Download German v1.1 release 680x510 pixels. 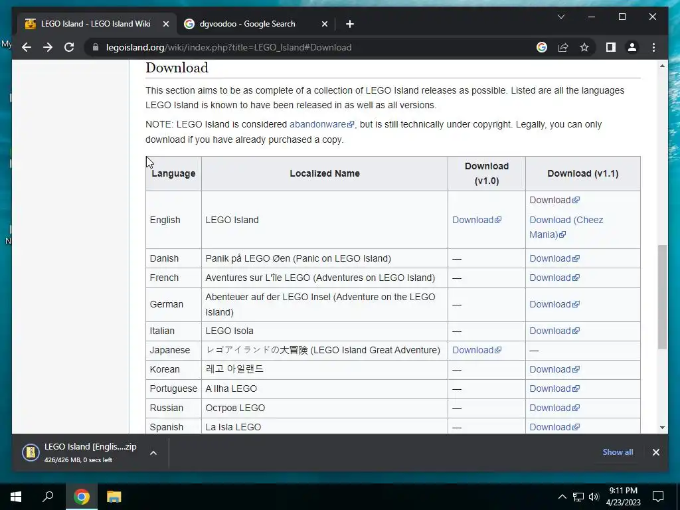pos(554,304)
